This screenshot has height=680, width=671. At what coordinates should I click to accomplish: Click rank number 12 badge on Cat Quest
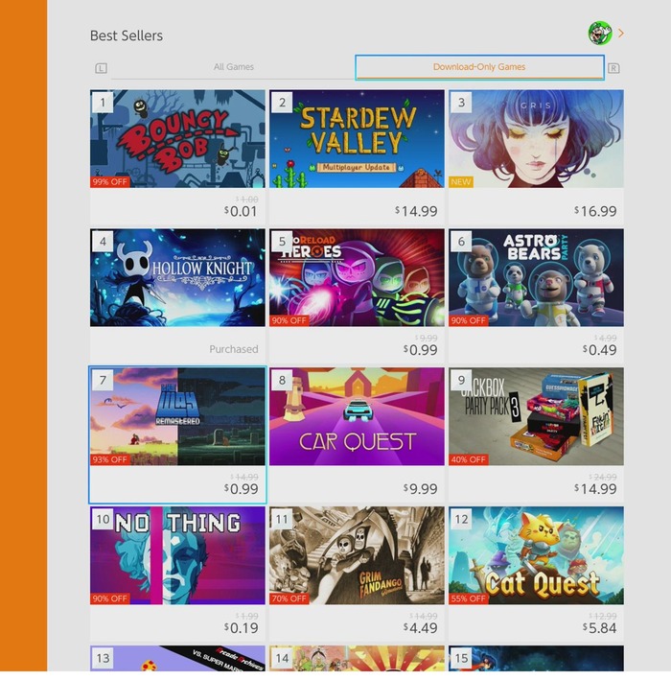tap(462, 519)
